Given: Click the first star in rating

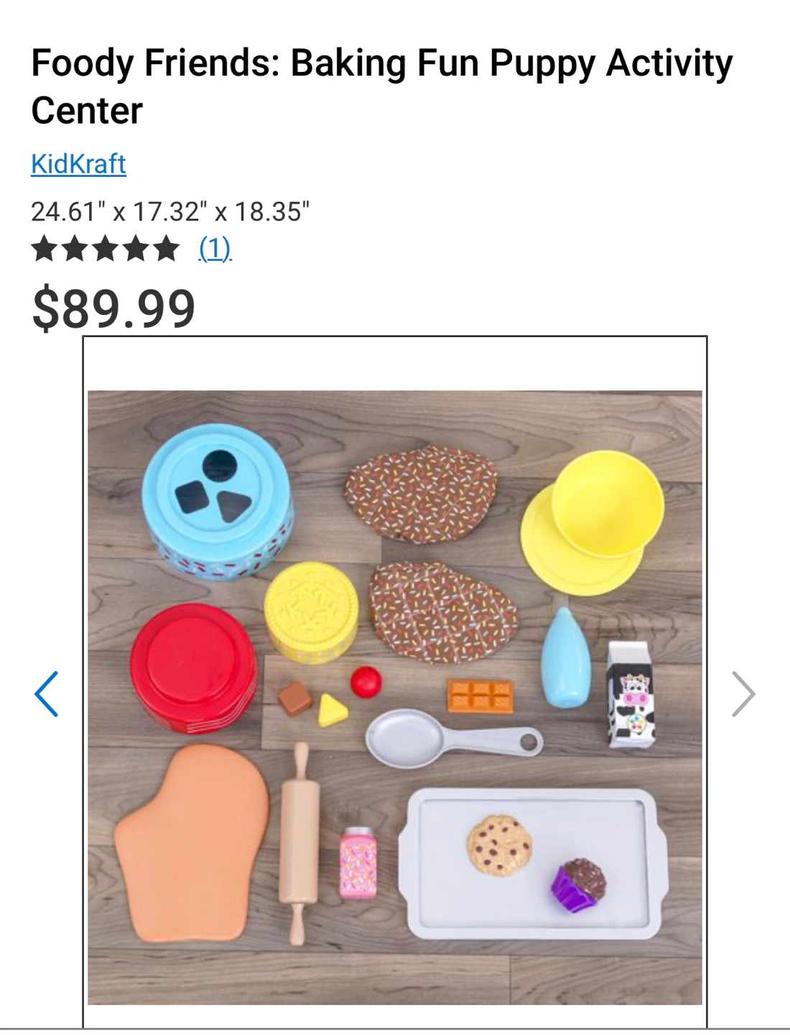Looking at the screenshot, I should [x=45, y=248].
